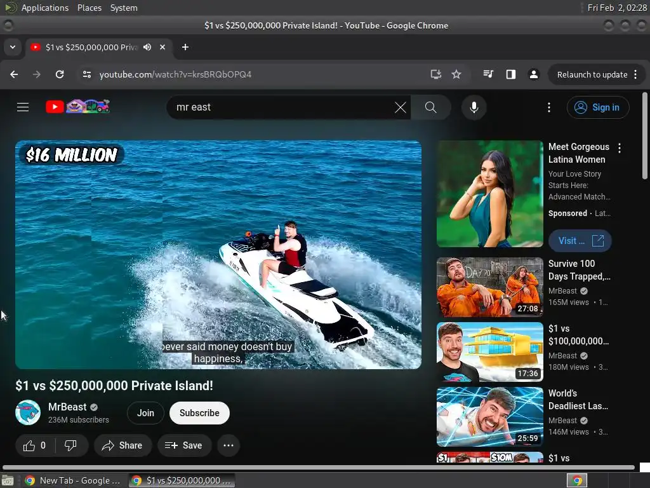Click the date and time clock
Image resolution: width=650 pixels, height=488 pixels.
617,8
